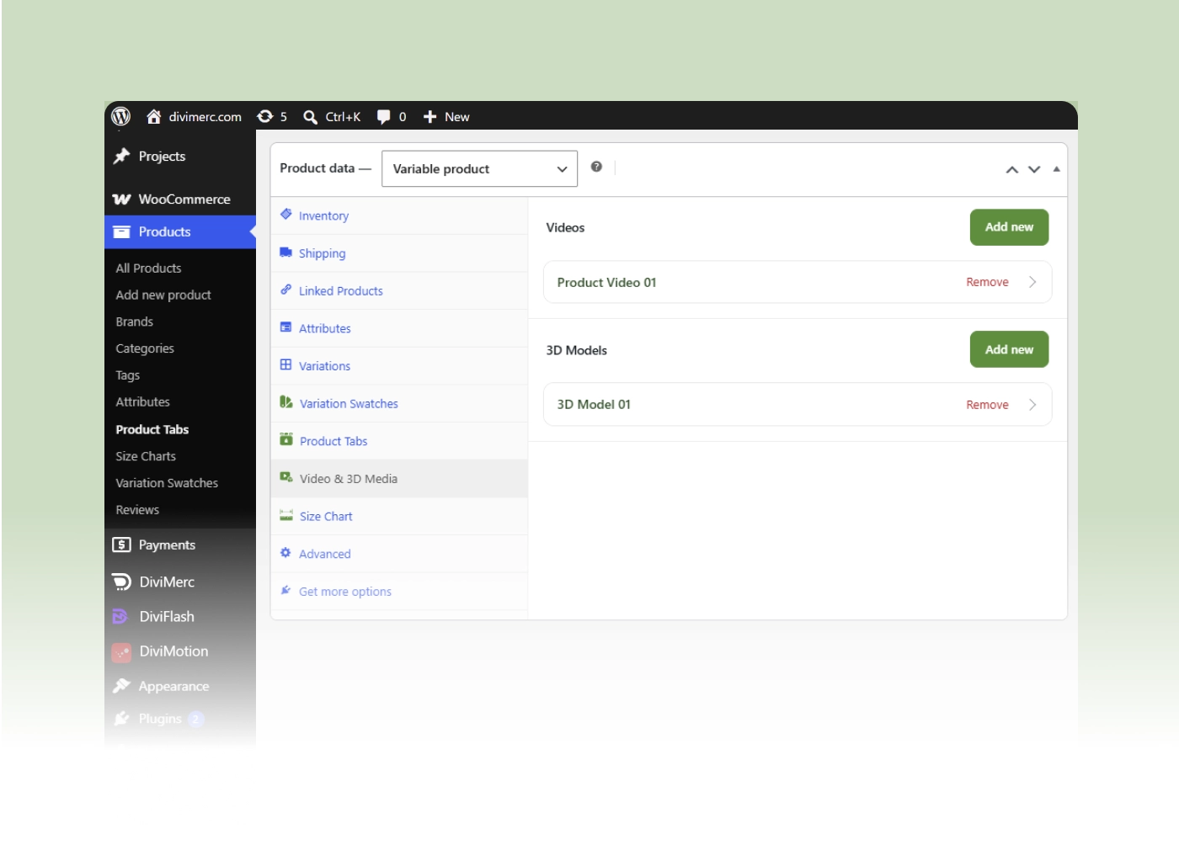Click the Shipping truck icon
Image resolution: width=1179 pixels, height=845 pixels.
coord(286,252)
